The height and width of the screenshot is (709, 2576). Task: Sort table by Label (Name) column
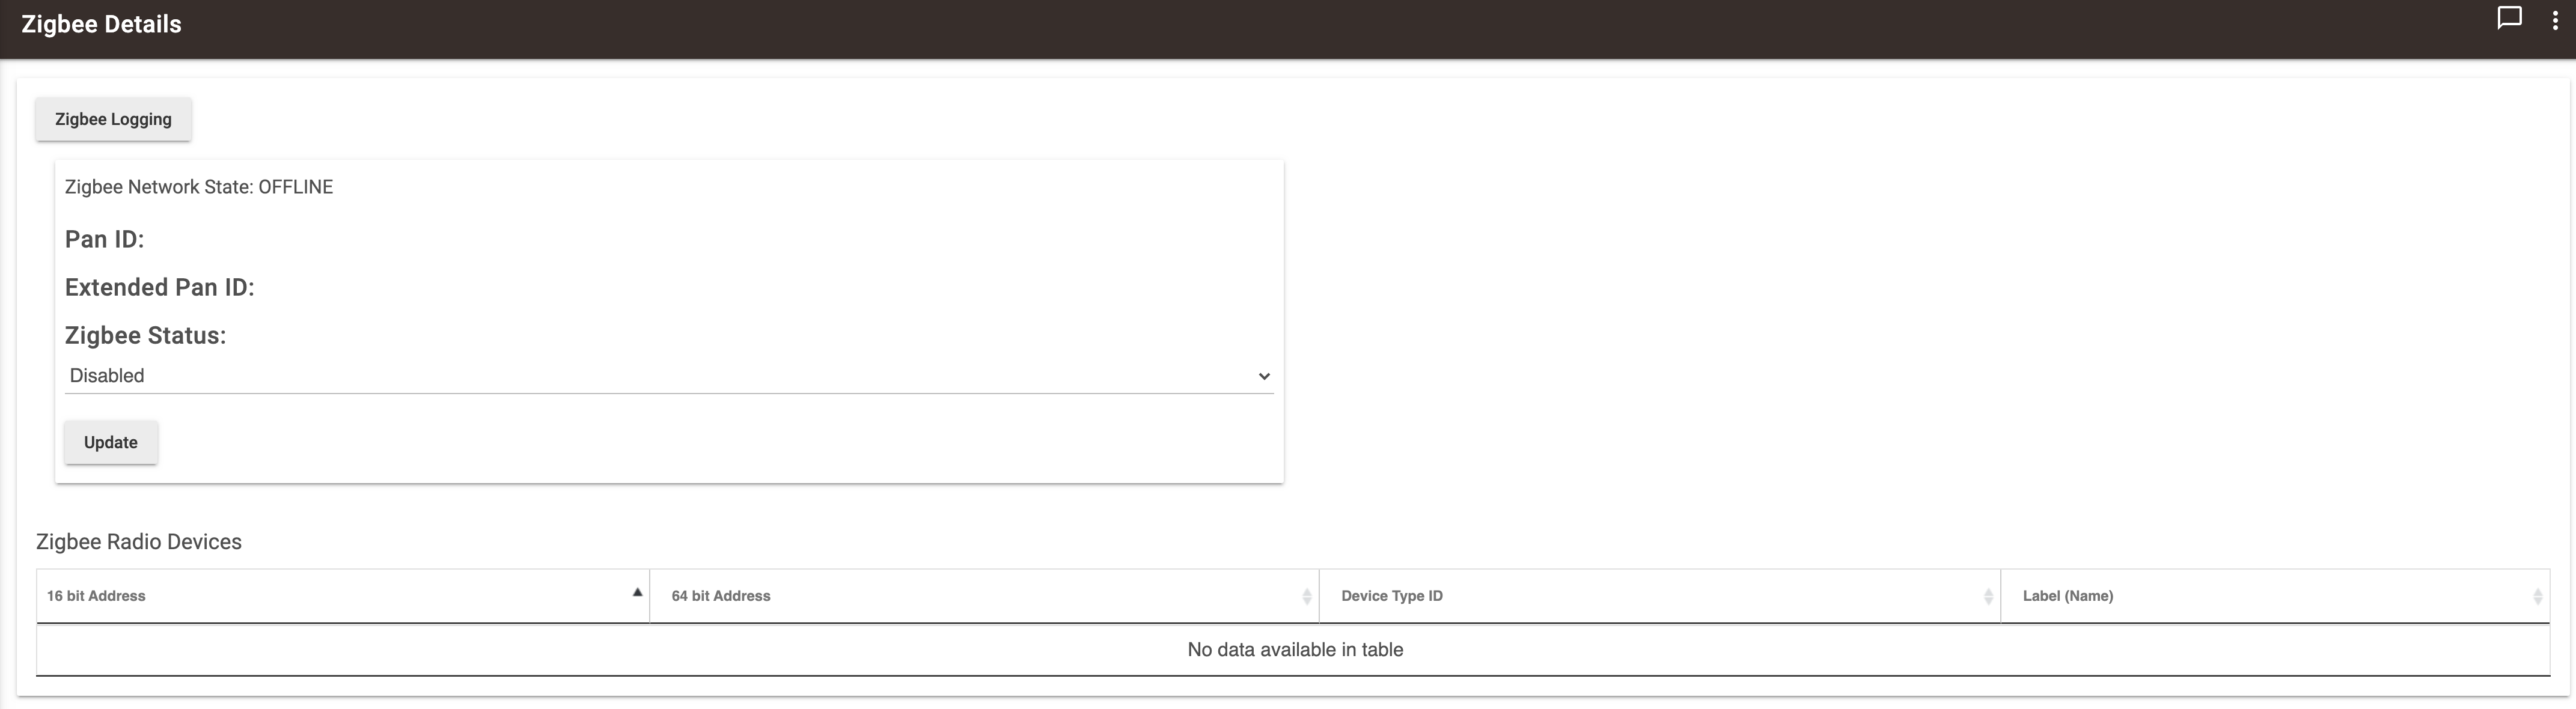pyautogui.click(x=2275, y=596)
